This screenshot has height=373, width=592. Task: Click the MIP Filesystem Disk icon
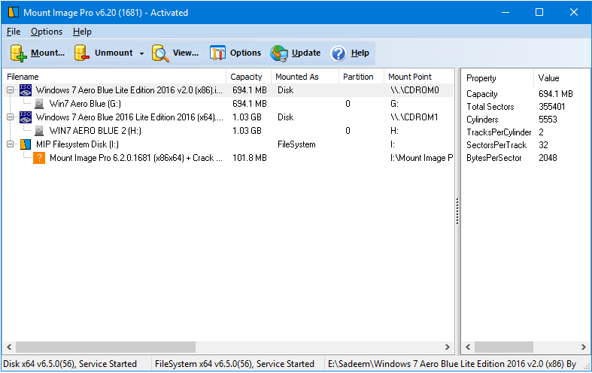pyautogui.click(x=26, y=144)
